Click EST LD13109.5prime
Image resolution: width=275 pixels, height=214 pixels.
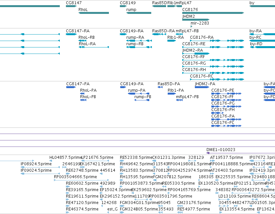click(224, 199)
